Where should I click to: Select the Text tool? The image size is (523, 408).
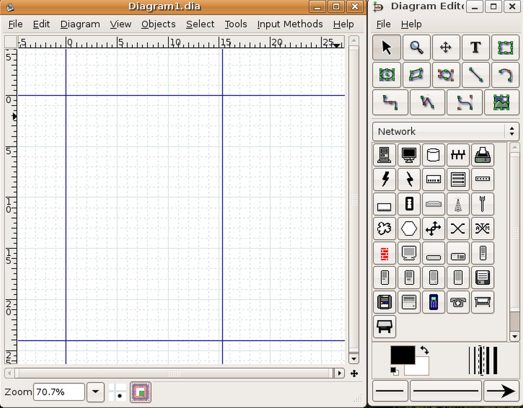[x=475, y=47]
